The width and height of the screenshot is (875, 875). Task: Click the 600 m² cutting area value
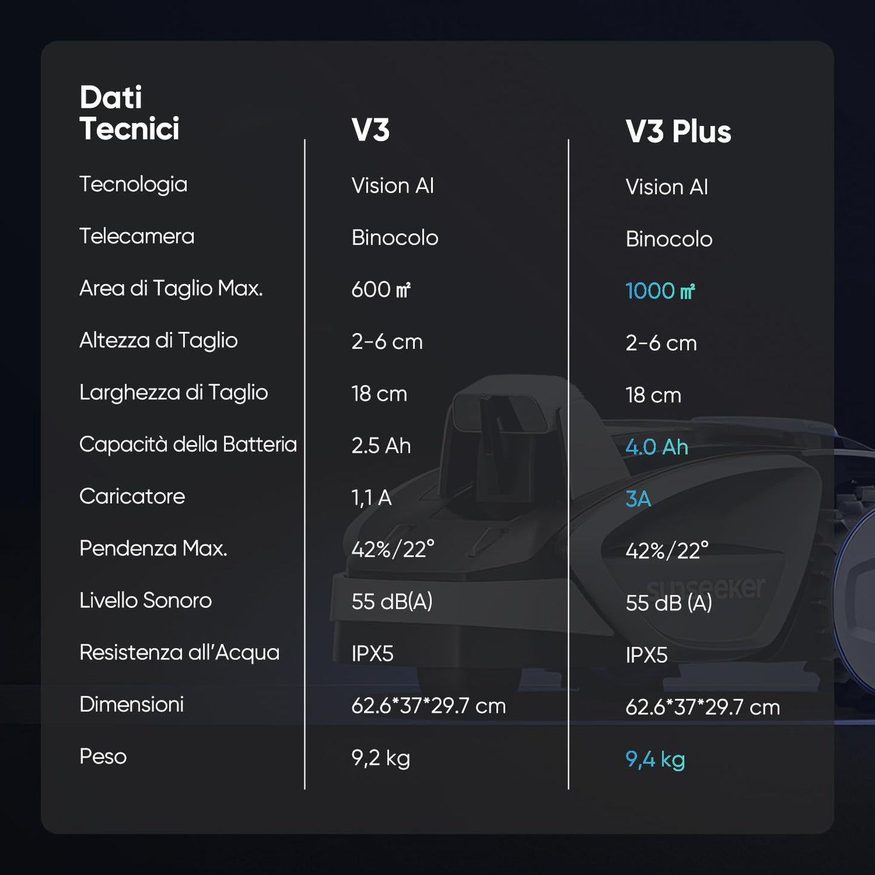pyautogui.click(x=381, y=289)
